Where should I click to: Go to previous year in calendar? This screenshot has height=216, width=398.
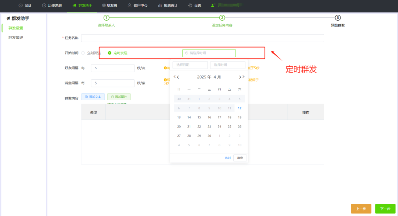(x=174, y=77)
